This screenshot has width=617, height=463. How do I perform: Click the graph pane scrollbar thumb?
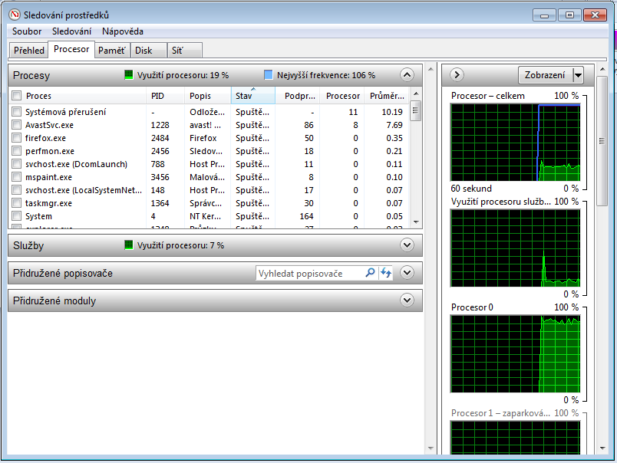(602, 141)
